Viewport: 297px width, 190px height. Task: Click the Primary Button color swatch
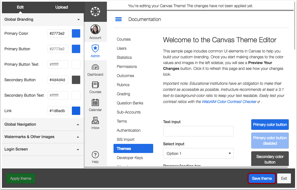click(x=76, y=49)
